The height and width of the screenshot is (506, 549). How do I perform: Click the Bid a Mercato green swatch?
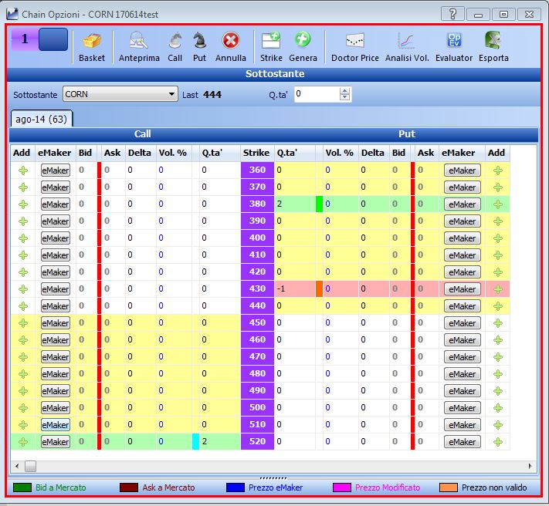click(22, 487)
